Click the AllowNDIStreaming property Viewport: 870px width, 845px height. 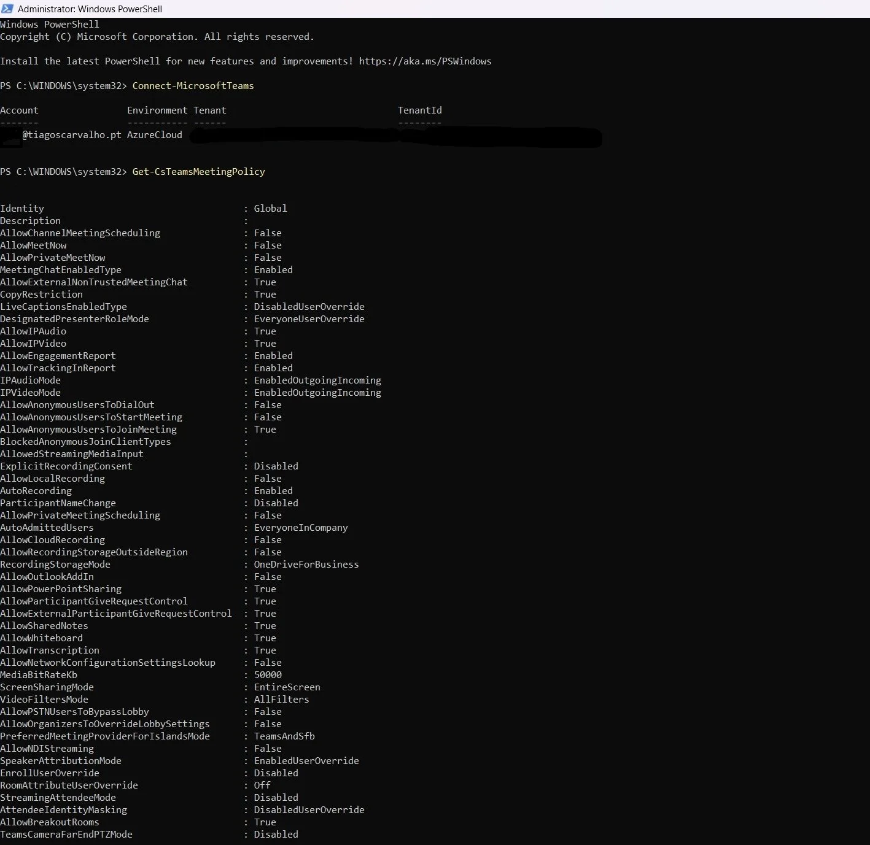pyautogui.click(x=47, y=749)
